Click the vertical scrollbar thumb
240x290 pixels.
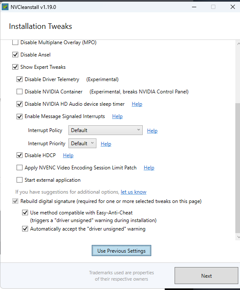coord(238,168)
